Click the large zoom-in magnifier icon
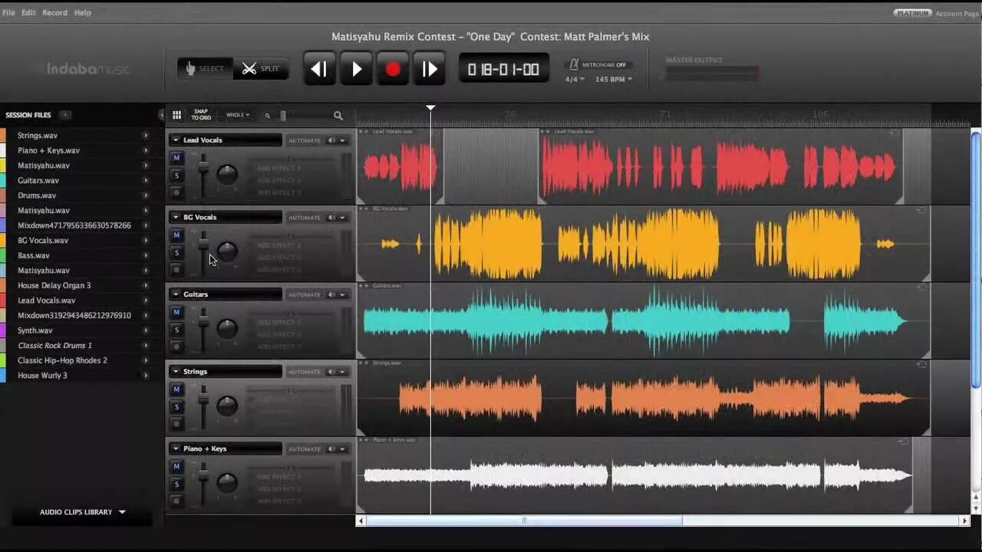This screenshot has height=552, width=982. [338, 116]
